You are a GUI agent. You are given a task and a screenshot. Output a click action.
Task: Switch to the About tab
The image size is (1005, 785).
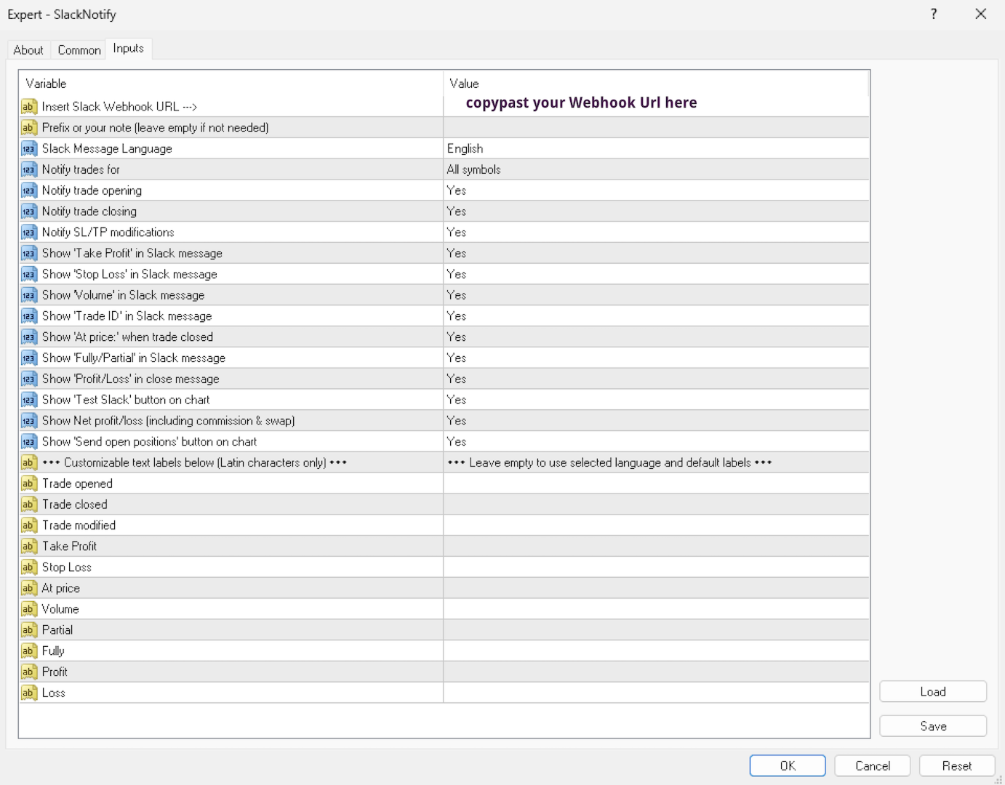coord(28,50)
